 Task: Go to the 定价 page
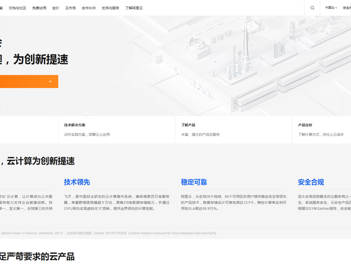(56, 8)
